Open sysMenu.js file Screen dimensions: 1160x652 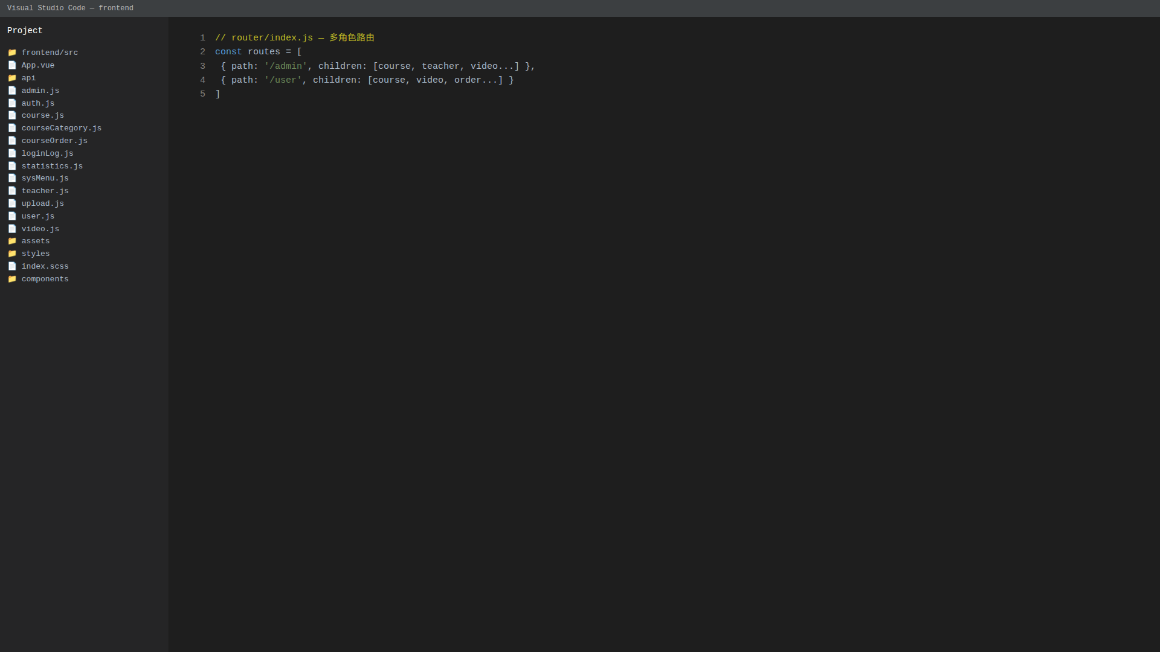pyautogui.click(x=45, y=178)
